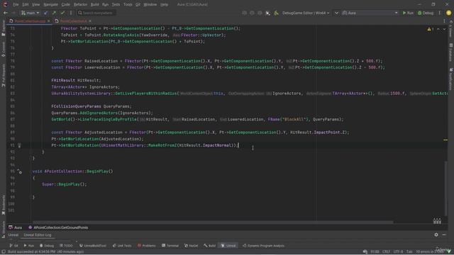
Task: Click the git push arrow icon
Action: [x=54, y=13]
